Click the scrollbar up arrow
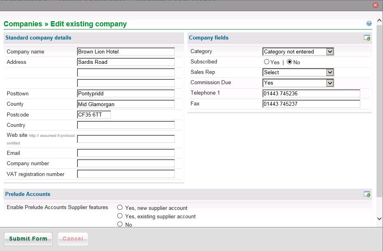Viewport: 383px width, 251px height. [379, 21]
